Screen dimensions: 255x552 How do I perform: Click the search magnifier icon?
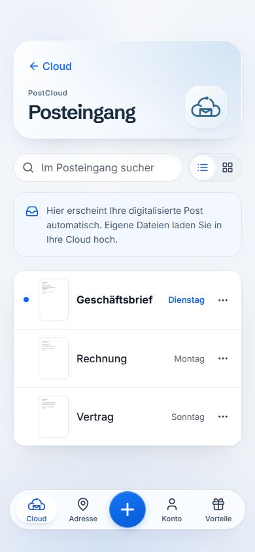tap(28, 167)
